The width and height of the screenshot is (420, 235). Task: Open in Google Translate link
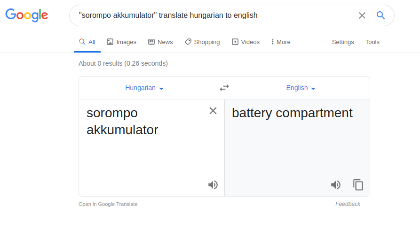[x=108, y=204]
